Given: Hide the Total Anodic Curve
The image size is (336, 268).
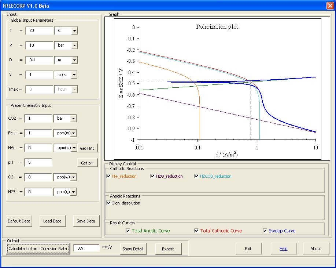Looking at the screenshot, I should (x=128, y=231).
